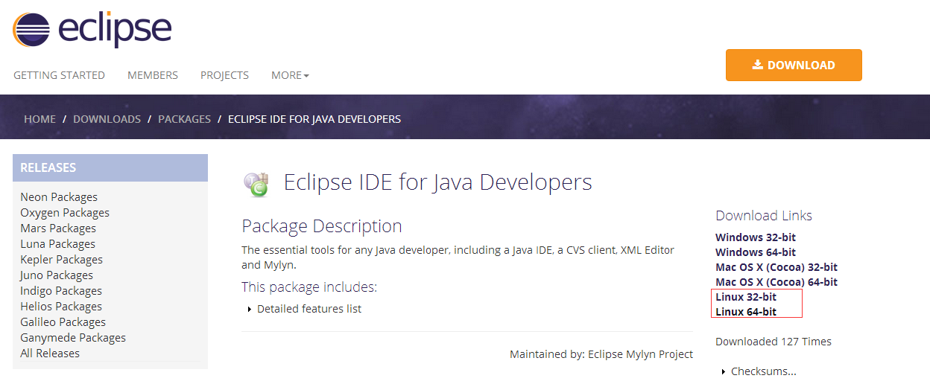Open Indigo Packages release
The height and width of the screenshot is (387, 930).
click(61, 291)
